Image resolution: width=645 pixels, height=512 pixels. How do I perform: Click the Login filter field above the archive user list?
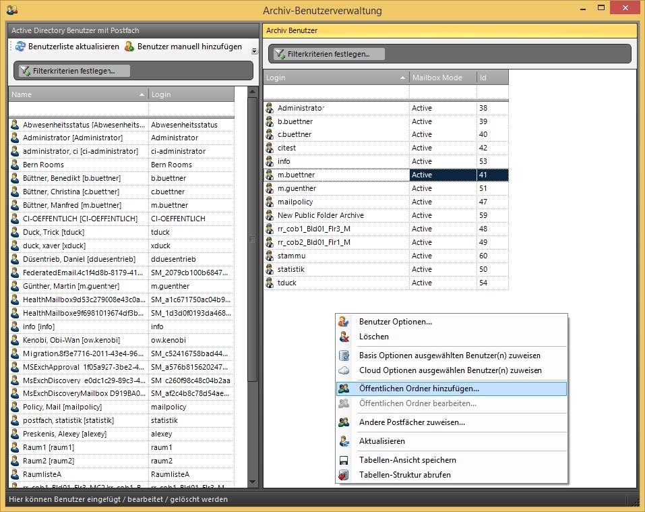pyautogui.click(x=336, y=92)
